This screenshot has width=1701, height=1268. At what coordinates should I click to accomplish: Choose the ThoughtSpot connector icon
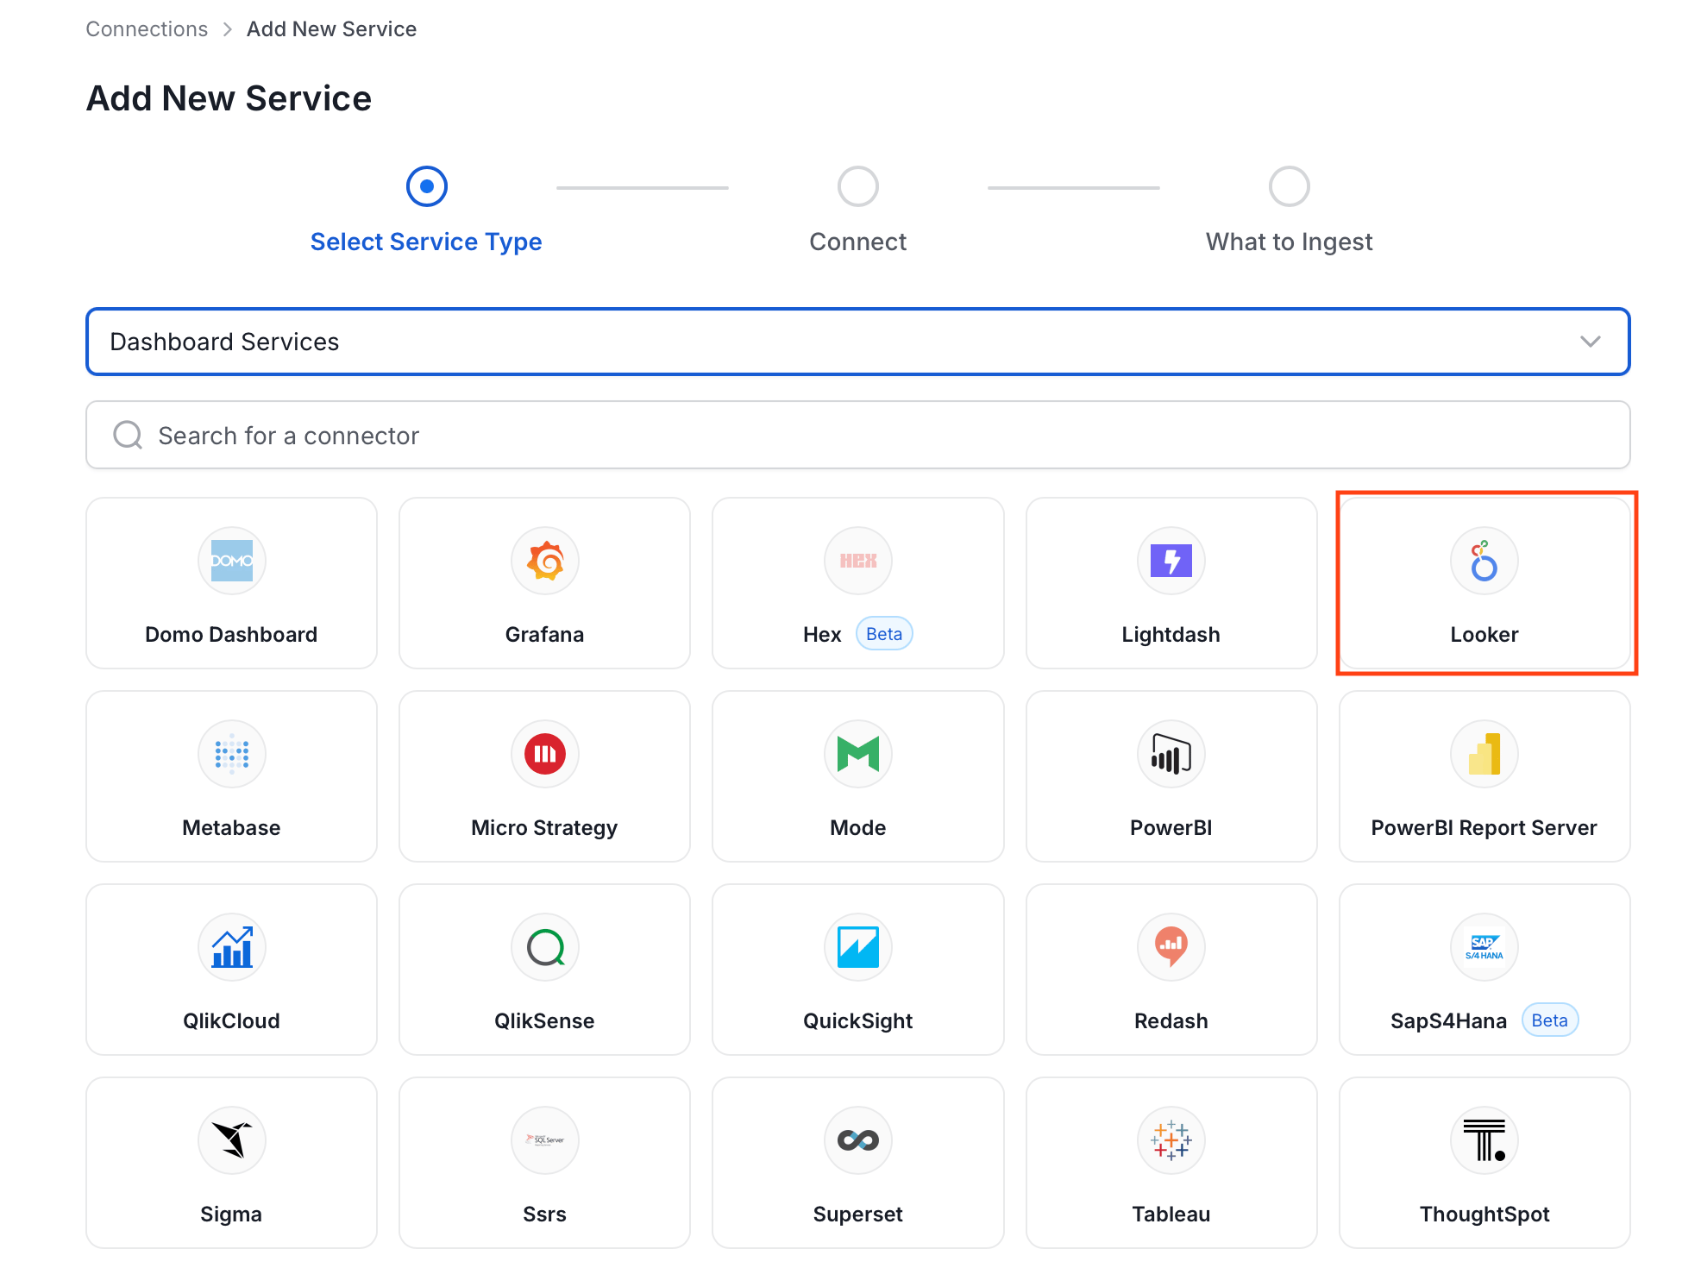point(1484,1140)
